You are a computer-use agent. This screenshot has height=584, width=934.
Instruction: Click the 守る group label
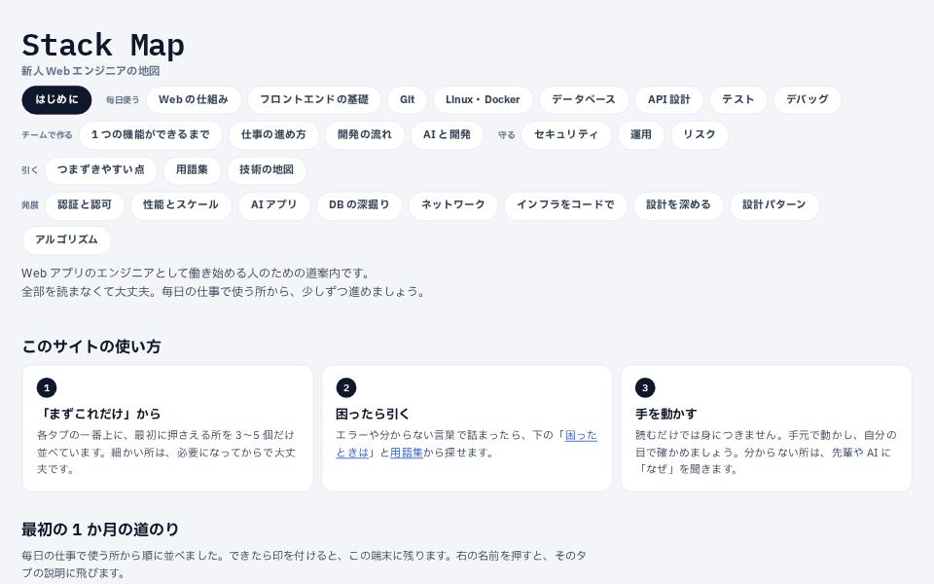coord(506,135)
